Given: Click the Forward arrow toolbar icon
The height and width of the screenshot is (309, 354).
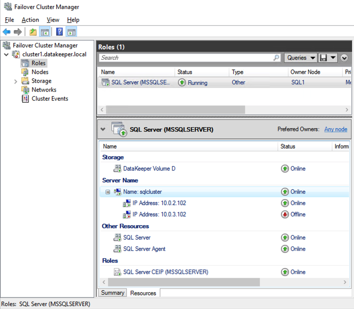Looking at the screenshot, I should point(18,32).
